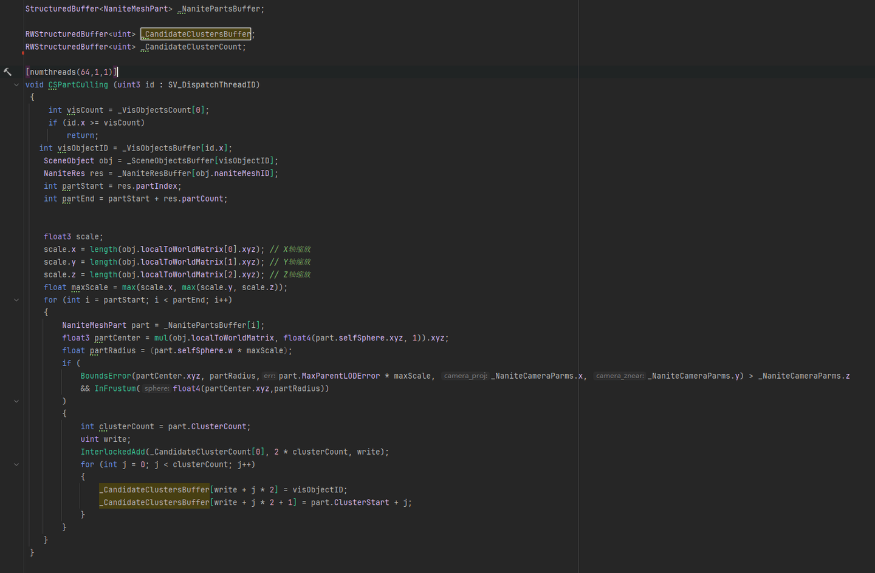Click the maxScale variable declaration
The height and width of the screenshot is (573, 875).
89,288
